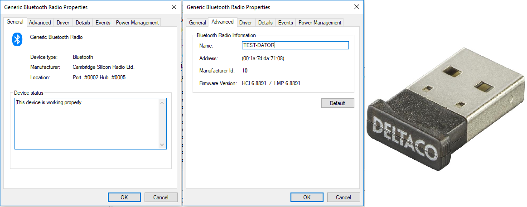The image size is (527, 207).
Task: Close the left Generic Bluetooth Radio window
Action: tap(174, 7)
